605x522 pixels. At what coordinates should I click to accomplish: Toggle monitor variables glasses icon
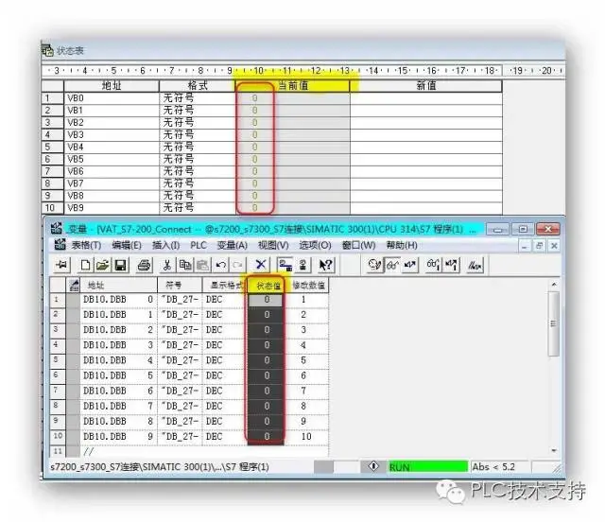392,265
